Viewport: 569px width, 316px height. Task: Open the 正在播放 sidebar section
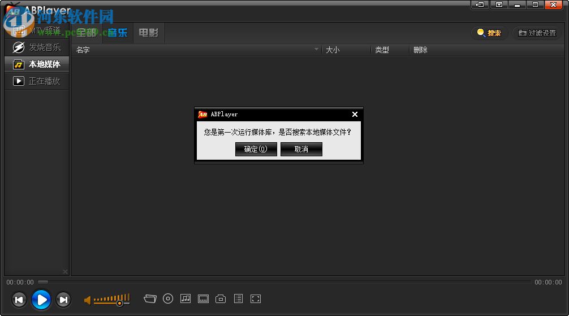[37, 81]
